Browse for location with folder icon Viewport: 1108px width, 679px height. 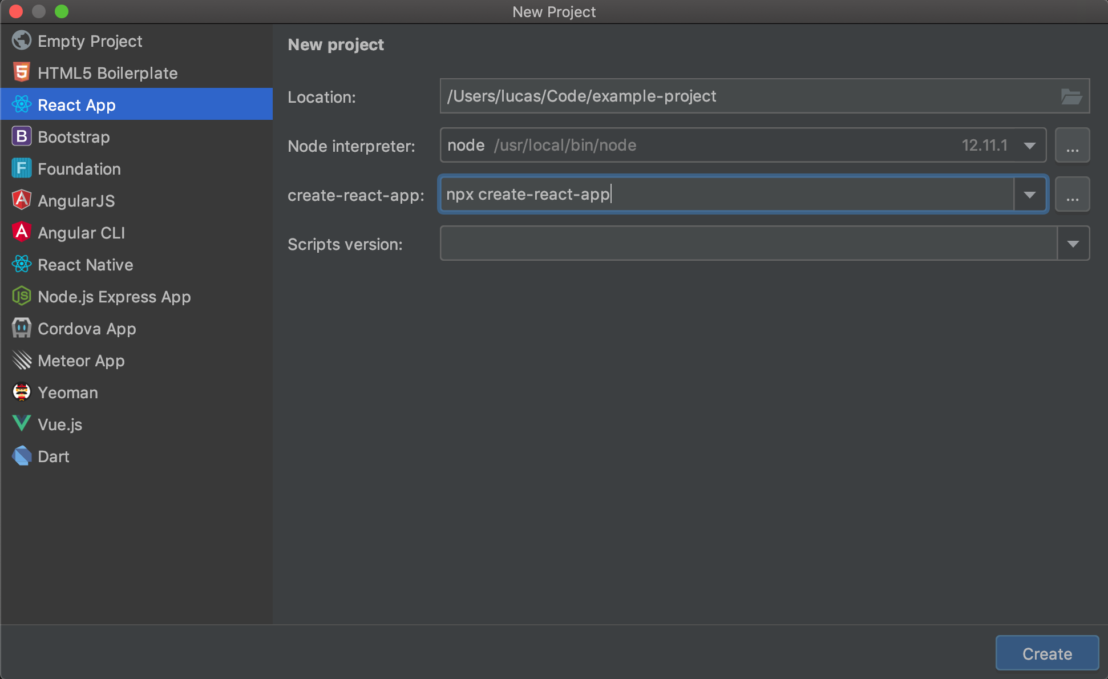click(1071, 96)
